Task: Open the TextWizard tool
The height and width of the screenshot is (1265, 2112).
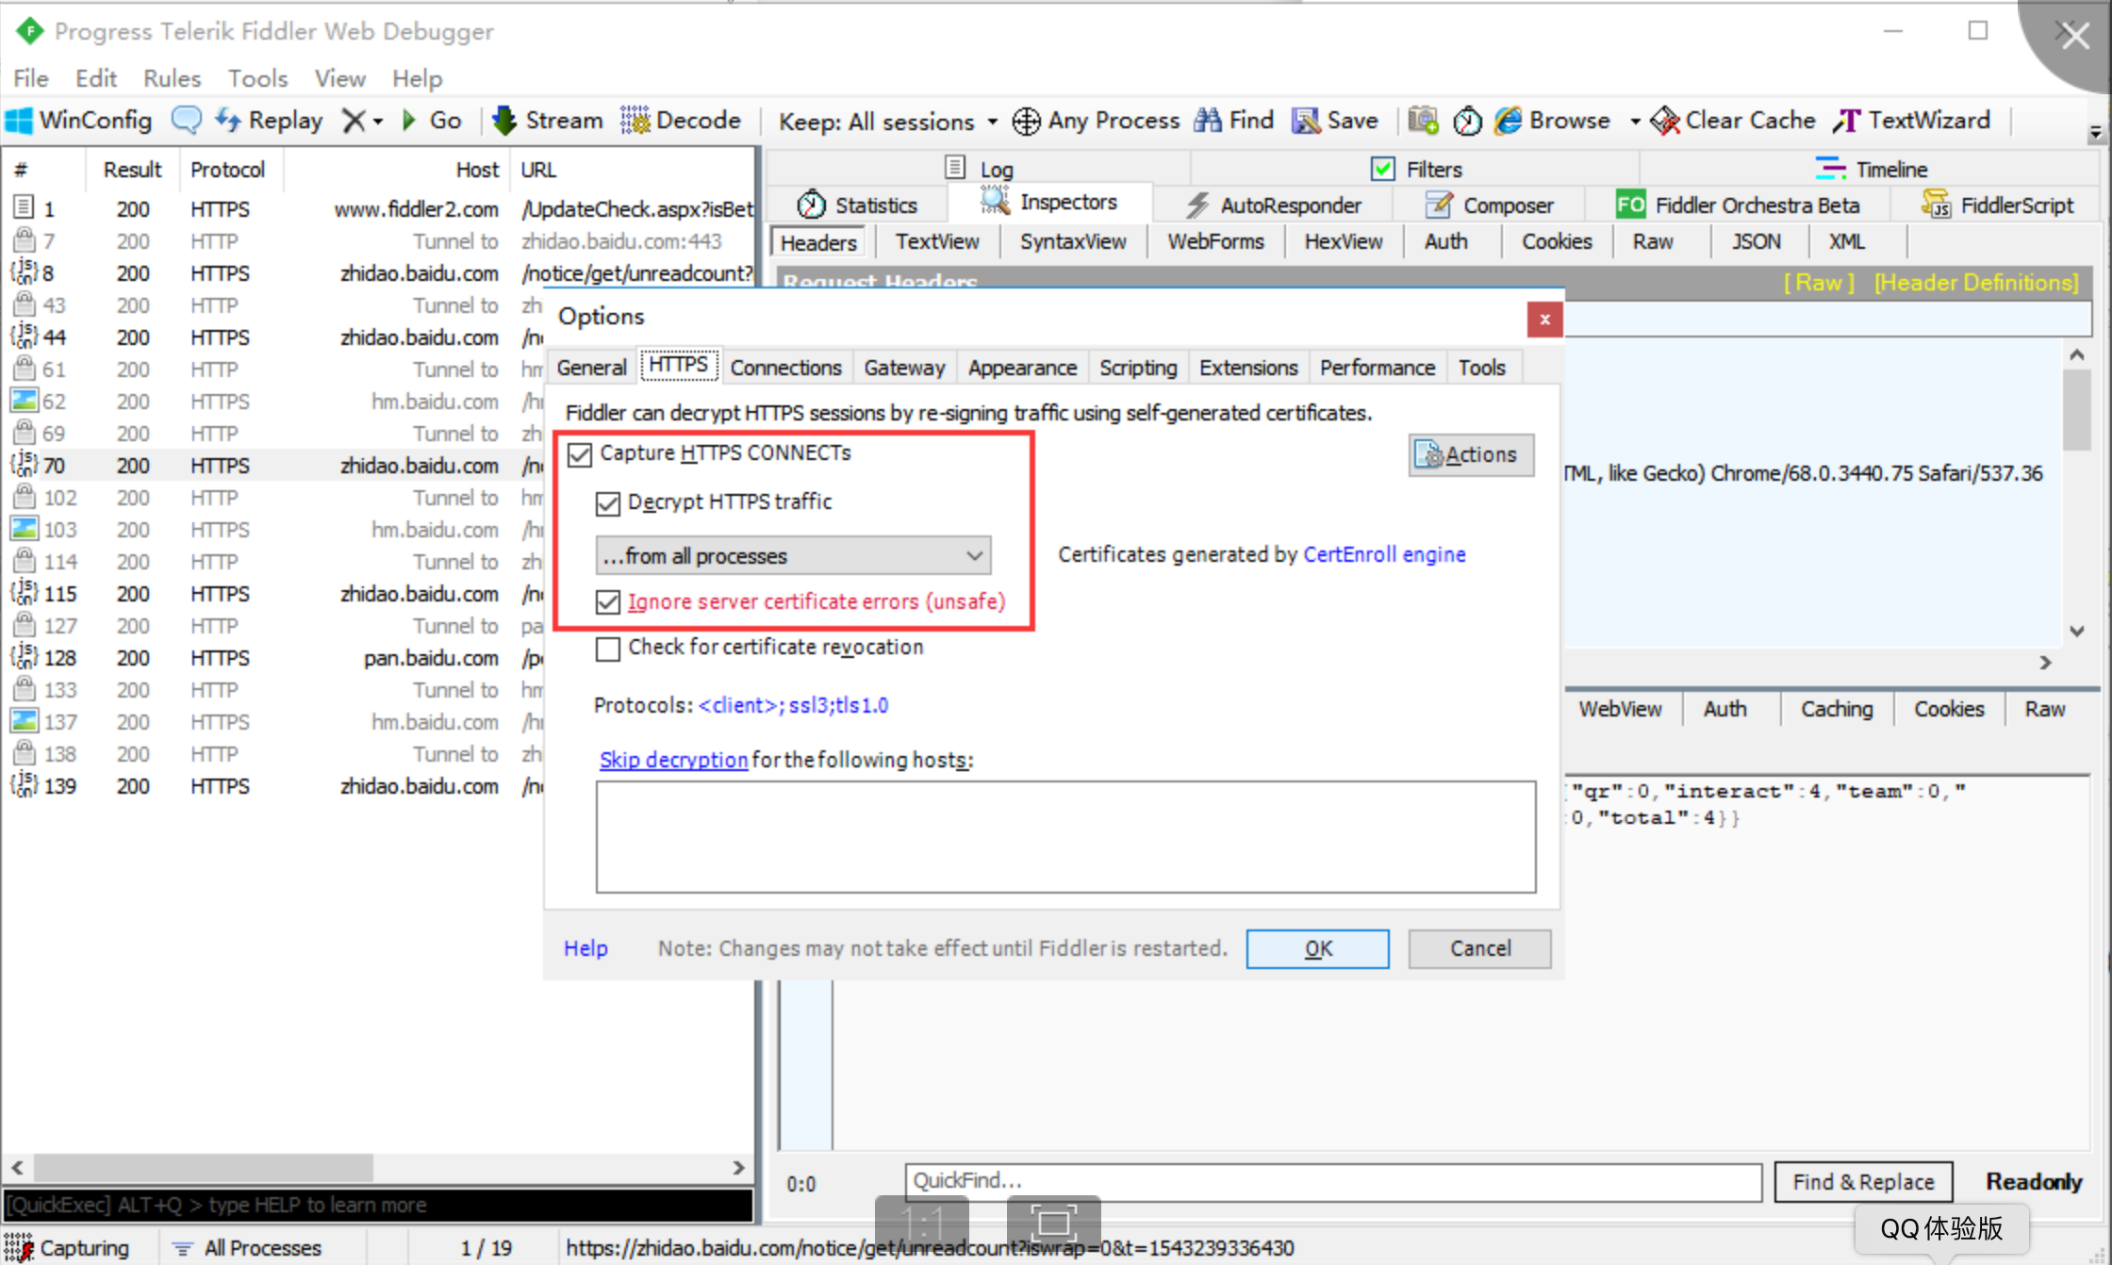Action: [1912, 121]
